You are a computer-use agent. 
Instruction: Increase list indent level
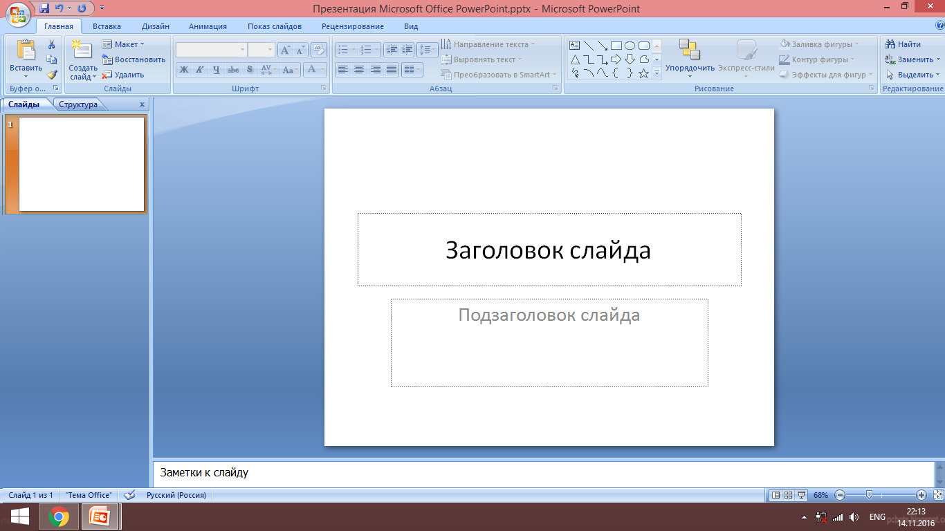click(407, 50)
